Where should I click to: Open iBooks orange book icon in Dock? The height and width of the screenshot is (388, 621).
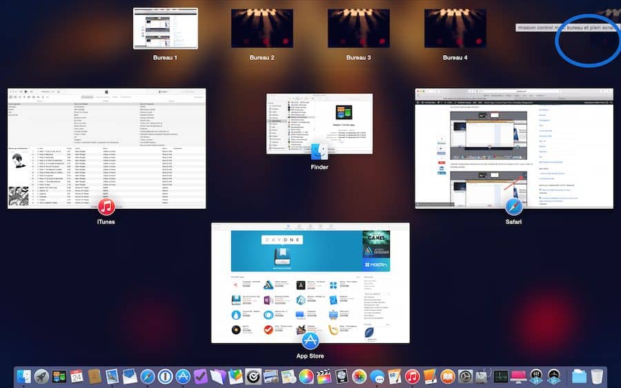[x=448, y=376]
